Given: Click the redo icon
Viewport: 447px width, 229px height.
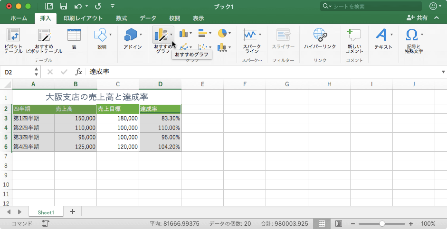Looking at the screenshot, I should 98,6.
